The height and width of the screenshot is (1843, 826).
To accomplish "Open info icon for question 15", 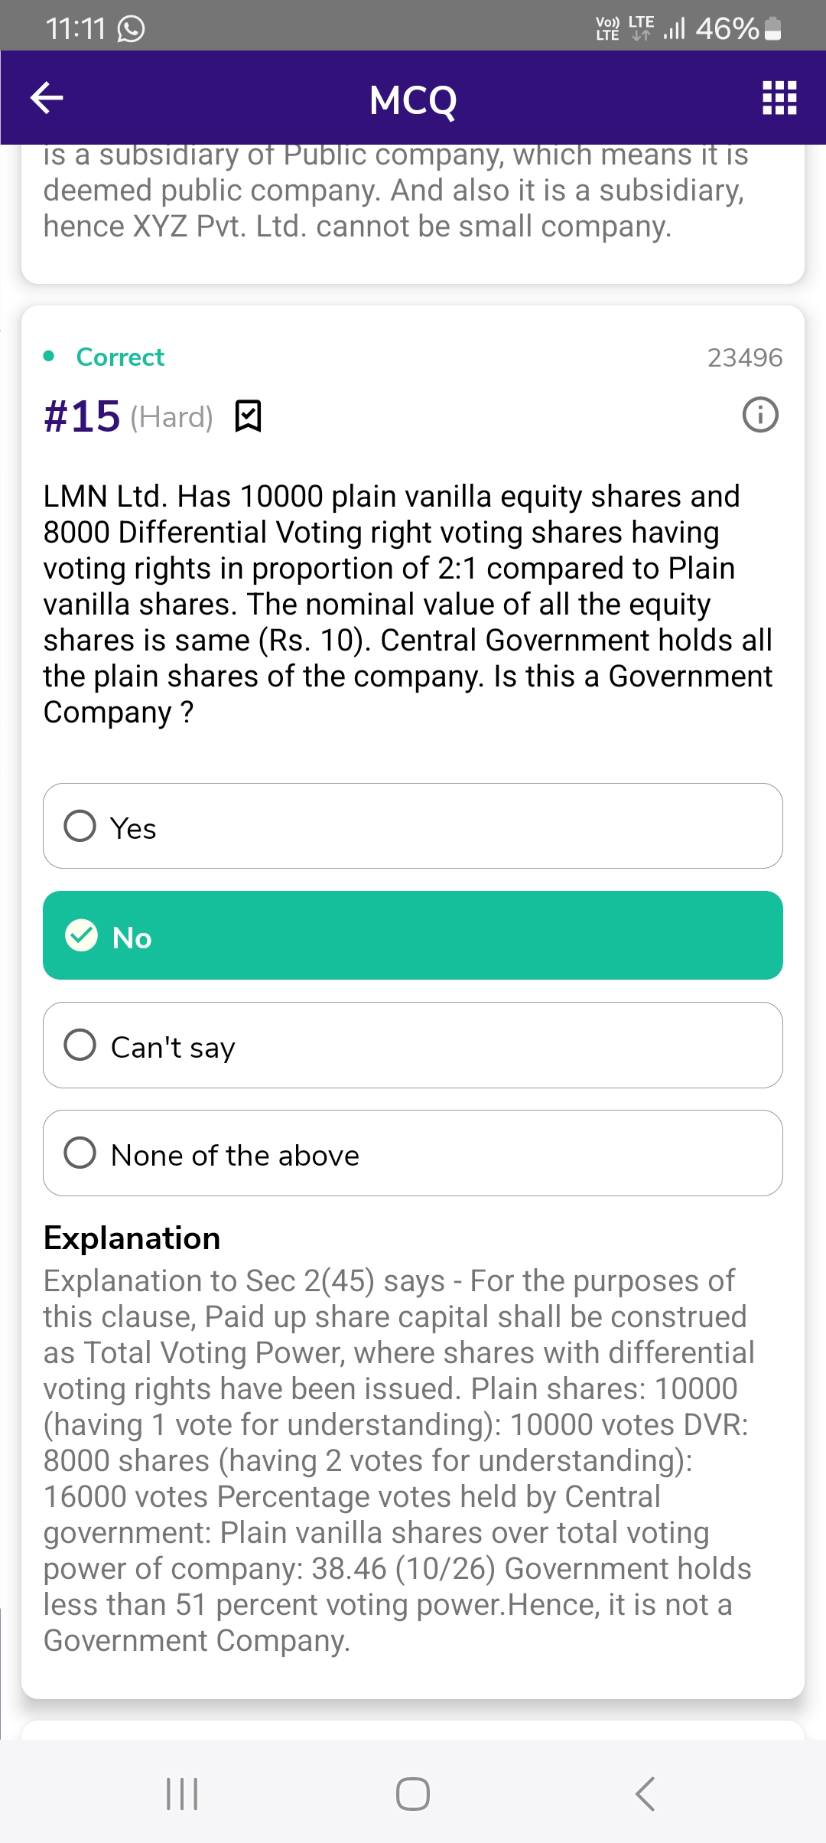I will pos(760,415).
